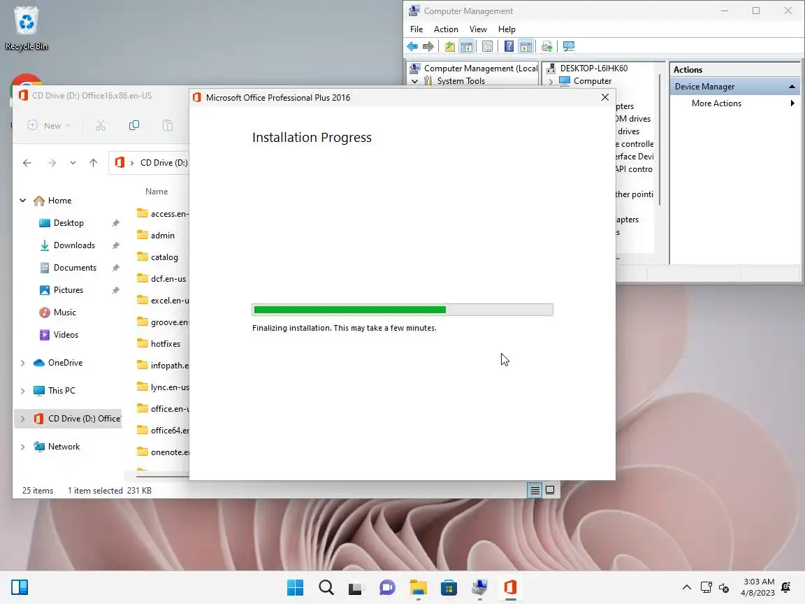Click Up one level folder icon in Computer Management
The height and width of the screenshot is (604, 805).
pyautogui.click(x=450, y=47)
